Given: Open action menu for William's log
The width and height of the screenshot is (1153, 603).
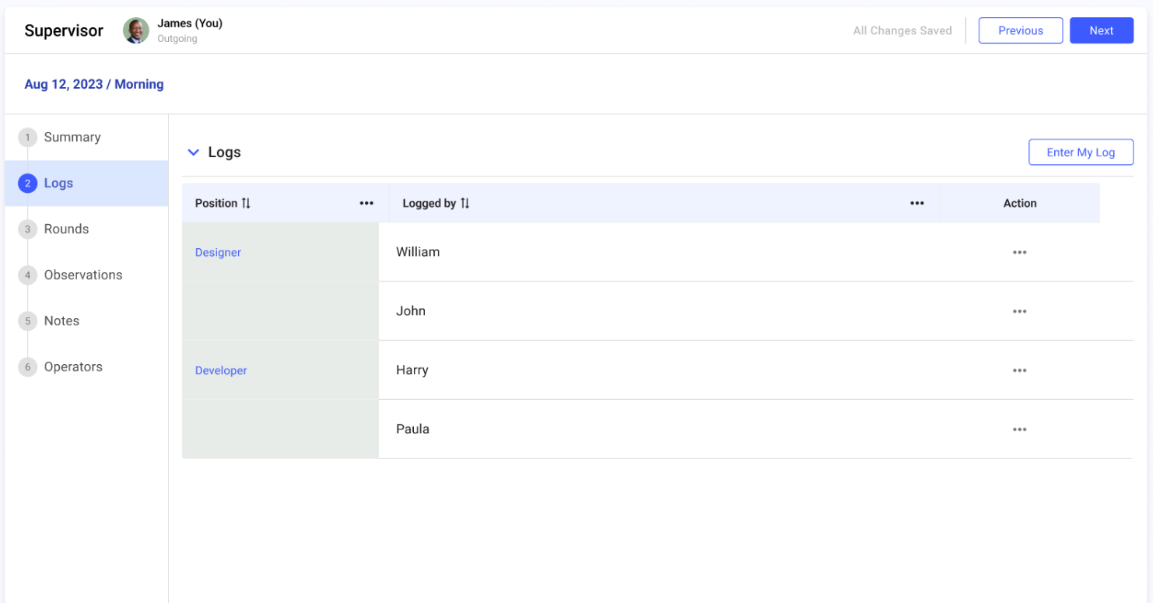Looking at the screenshot, I should [x=1019, y=252].
